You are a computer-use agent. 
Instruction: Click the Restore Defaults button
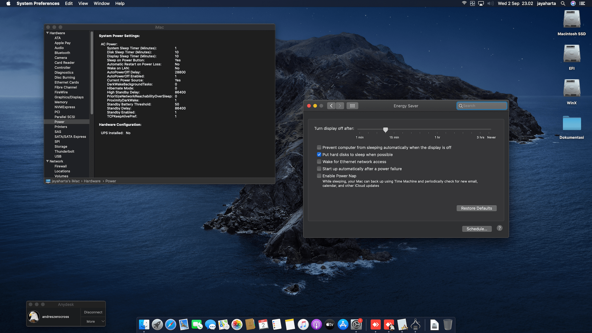tap(476, 208)
